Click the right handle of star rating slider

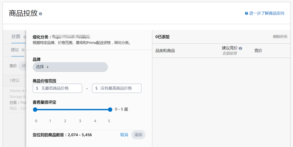click(110, 109)
